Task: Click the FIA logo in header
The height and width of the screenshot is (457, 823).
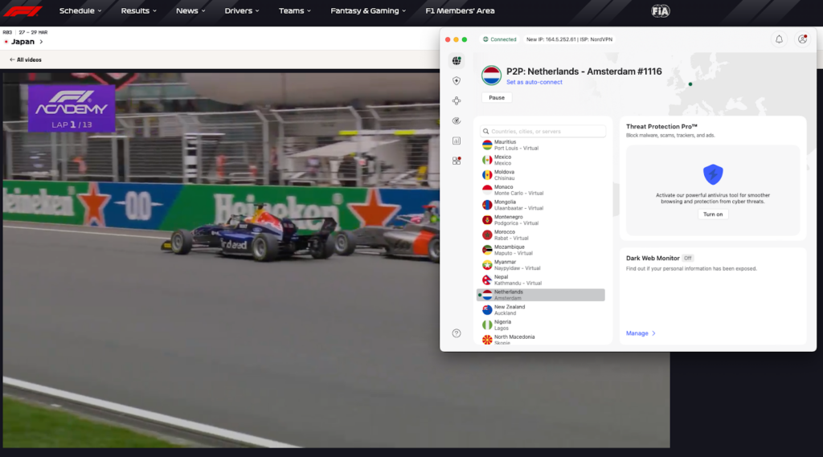Action: (661, 11)
